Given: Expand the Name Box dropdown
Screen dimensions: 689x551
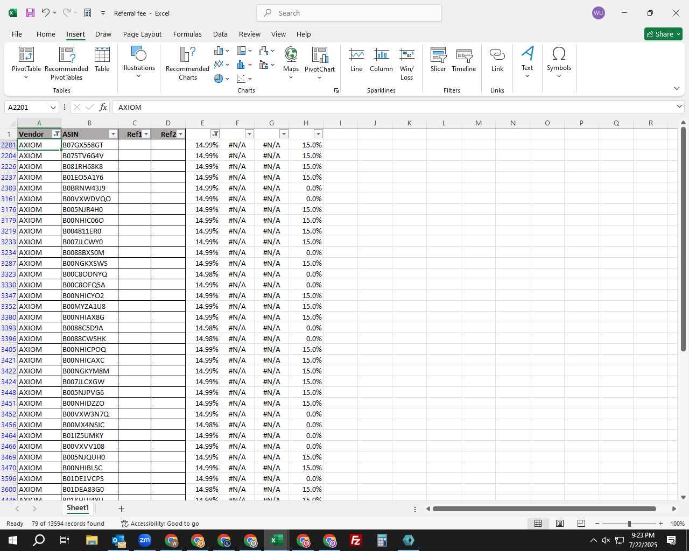Looking at the screenshot, I should pyautogui.click(x=53, y=107).
